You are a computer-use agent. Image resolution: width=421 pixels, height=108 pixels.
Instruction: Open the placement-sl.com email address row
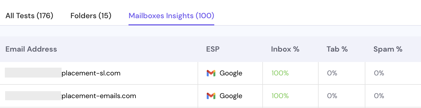91,73
